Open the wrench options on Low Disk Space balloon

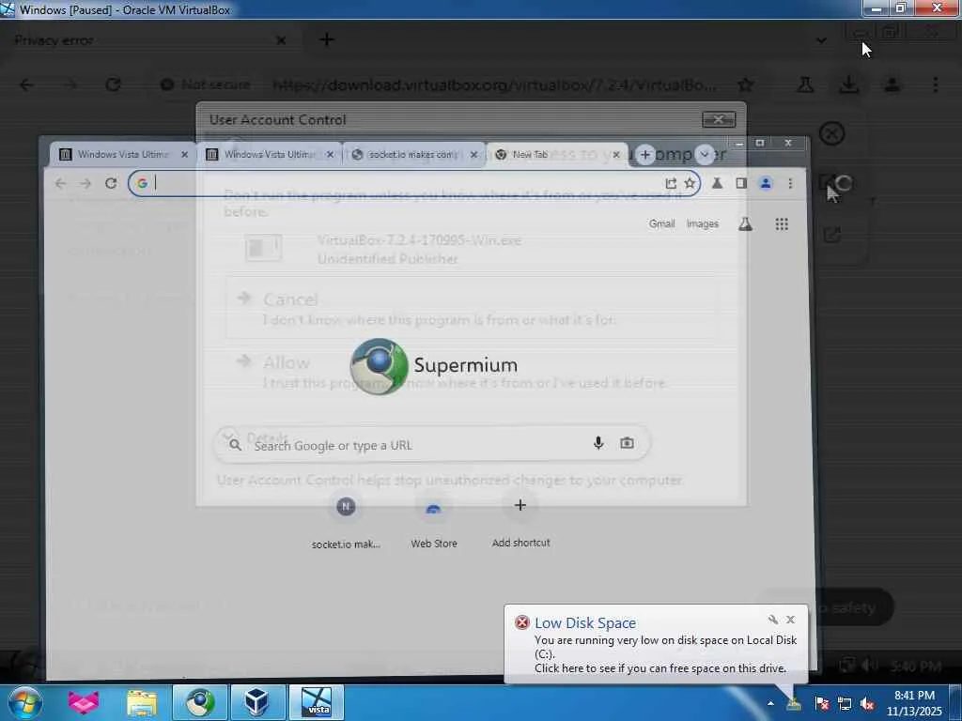[x=773, y=620]
